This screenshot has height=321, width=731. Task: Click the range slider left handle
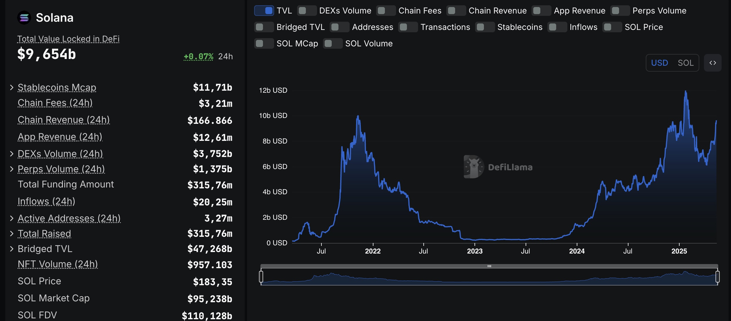tap(261, 277)
